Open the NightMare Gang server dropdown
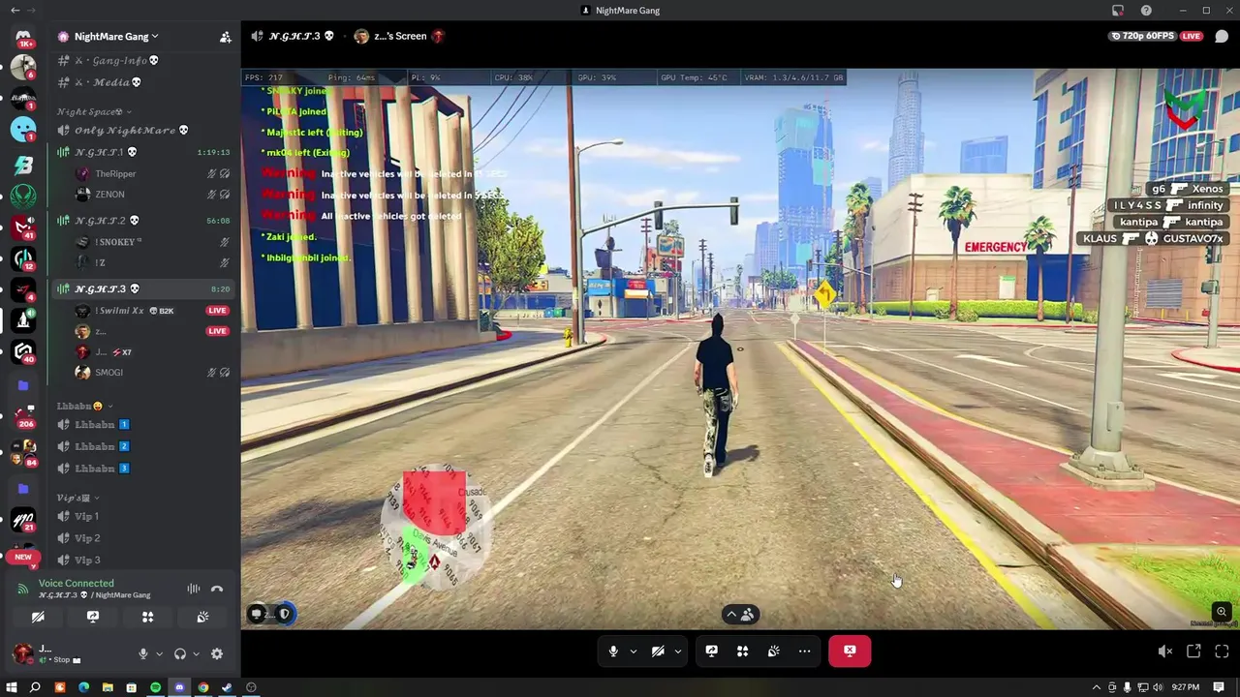Viewport: 1240px width, 697px height. tap(116, 37)
